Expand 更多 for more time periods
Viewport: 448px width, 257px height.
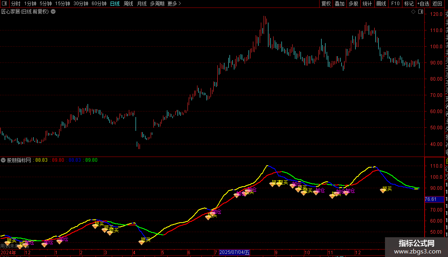click(x=174, y=4)
